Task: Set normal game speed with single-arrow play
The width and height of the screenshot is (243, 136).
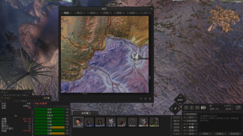Action: (x=192, y=108)
